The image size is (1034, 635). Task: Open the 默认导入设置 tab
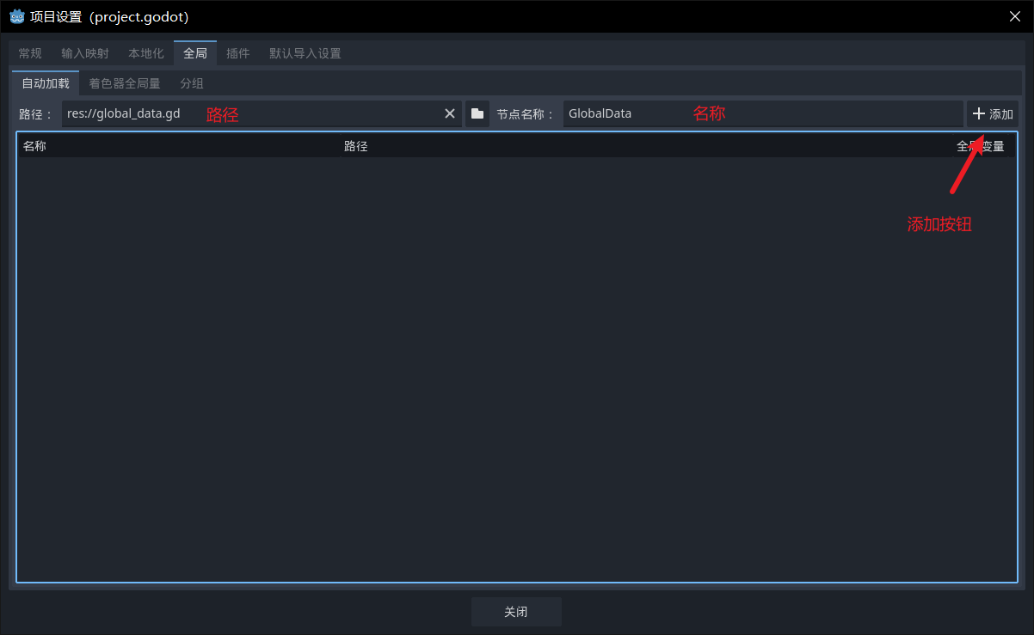(305, 53)
